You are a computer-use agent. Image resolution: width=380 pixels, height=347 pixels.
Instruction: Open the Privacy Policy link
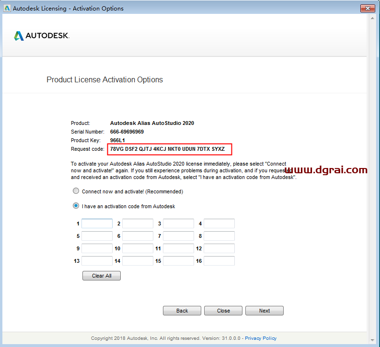(261, 338)
